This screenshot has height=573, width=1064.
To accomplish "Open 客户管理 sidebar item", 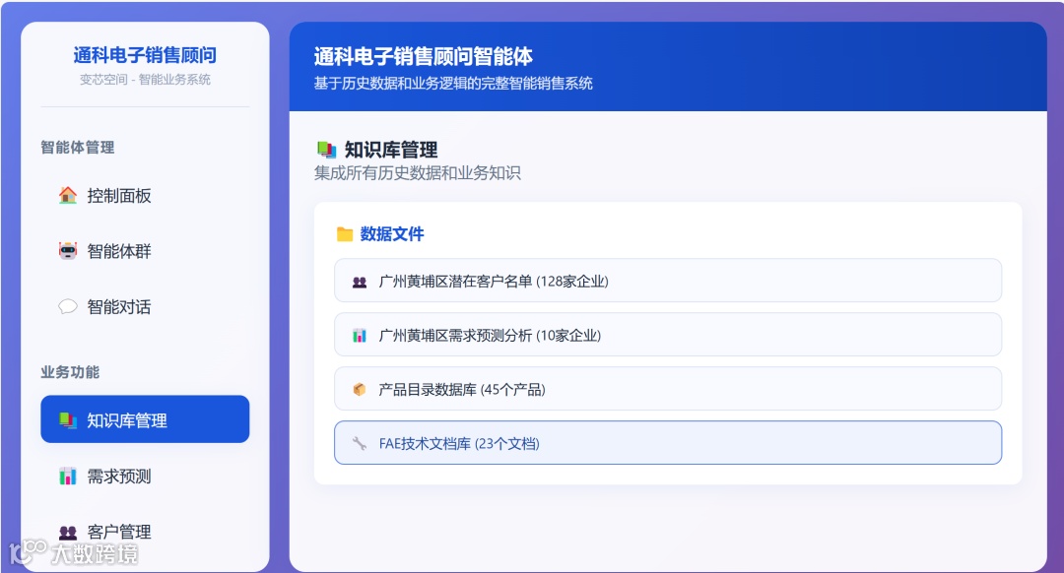I will pyautogui.click(x=145, y=532).
